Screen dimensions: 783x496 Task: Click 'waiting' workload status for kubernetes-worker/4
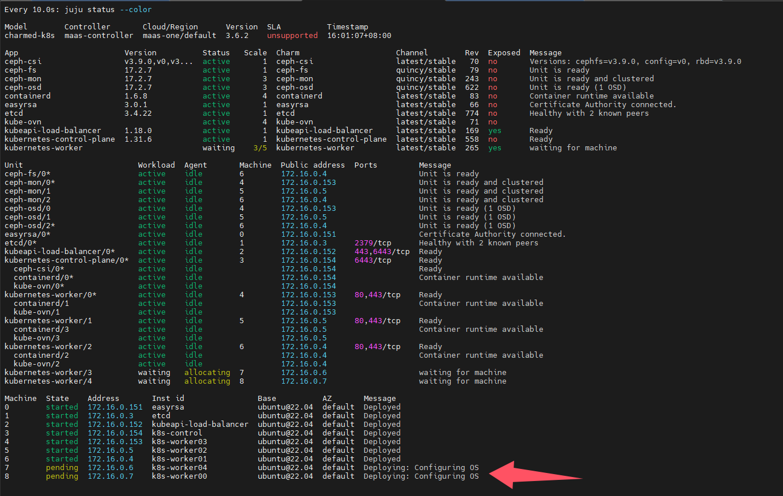pos(154,381)
